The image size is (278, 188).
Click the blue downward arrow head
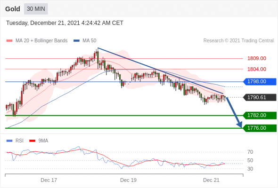point(239,125)
